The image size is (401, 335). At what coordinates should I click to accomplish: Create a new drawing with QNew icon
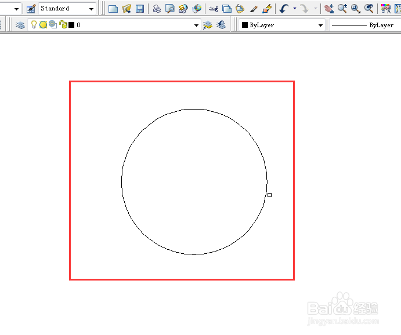(113, 9)
